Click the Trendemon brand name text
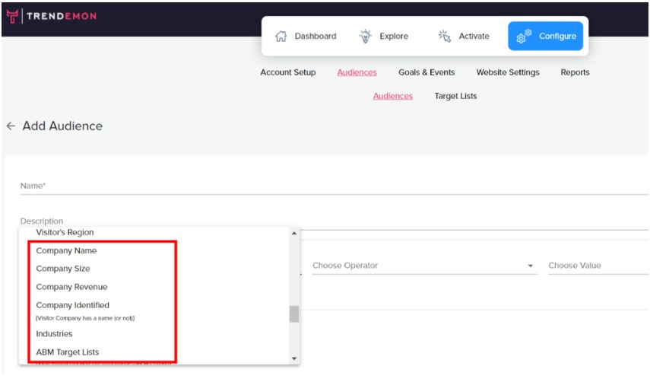The image size is (650, 382). click(62, 16)
